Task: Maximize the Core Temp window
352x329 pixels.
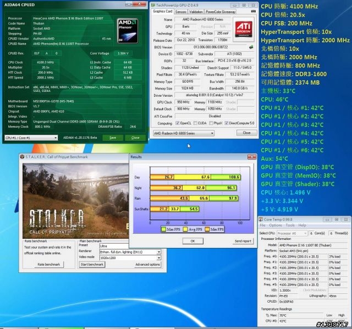Action: click(336, 220)
